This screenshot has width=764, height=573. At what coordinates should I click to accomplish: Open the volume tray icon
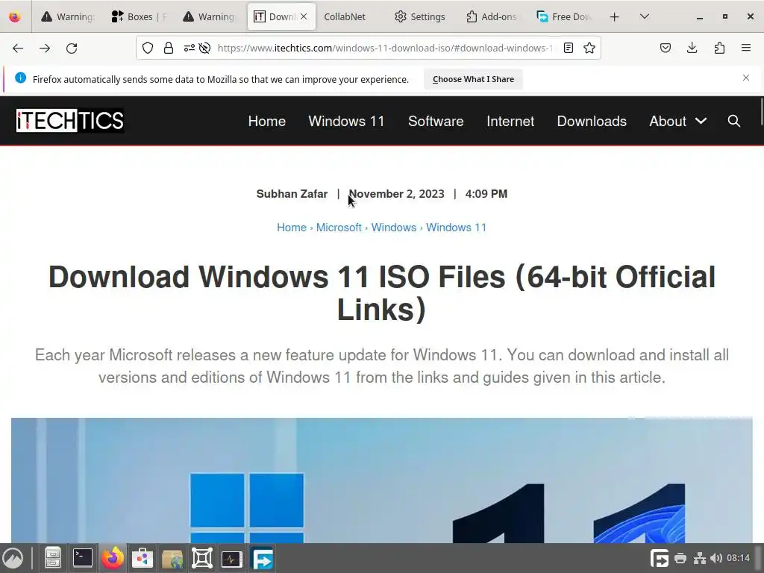tap(716, 558)
